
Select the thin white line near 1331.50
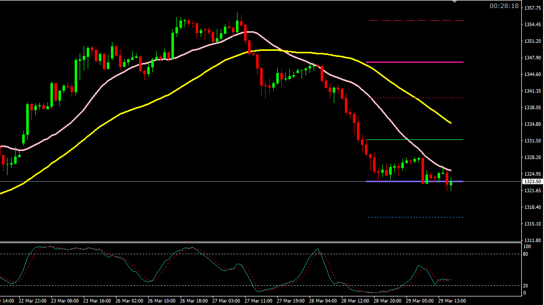pyautogui.click(x=414, y=139)
